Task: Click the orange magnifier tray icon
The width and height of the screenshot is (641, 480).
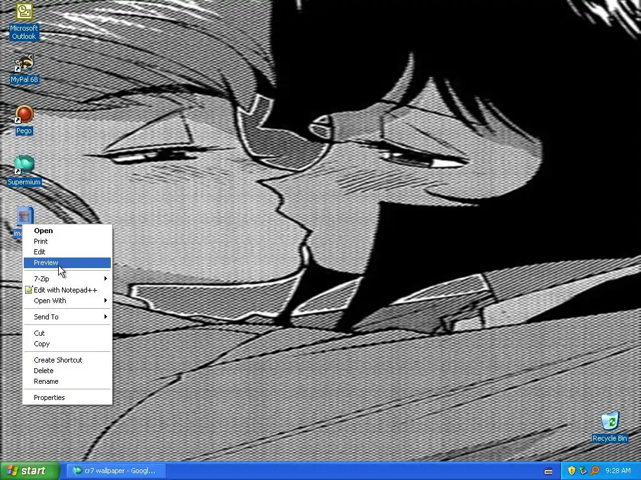Action: click(595, 471)
